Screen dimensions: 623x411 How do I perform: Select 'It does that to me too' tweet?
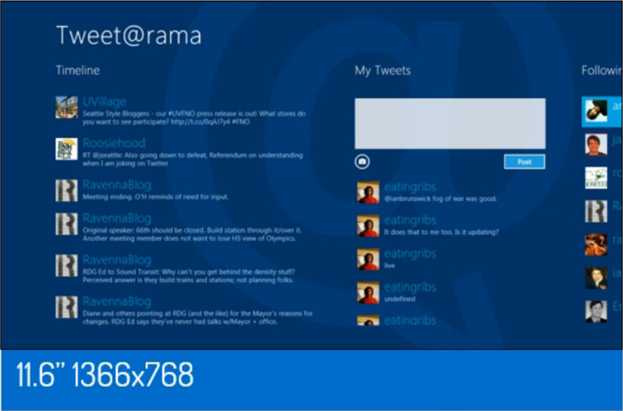click(441, 232)
